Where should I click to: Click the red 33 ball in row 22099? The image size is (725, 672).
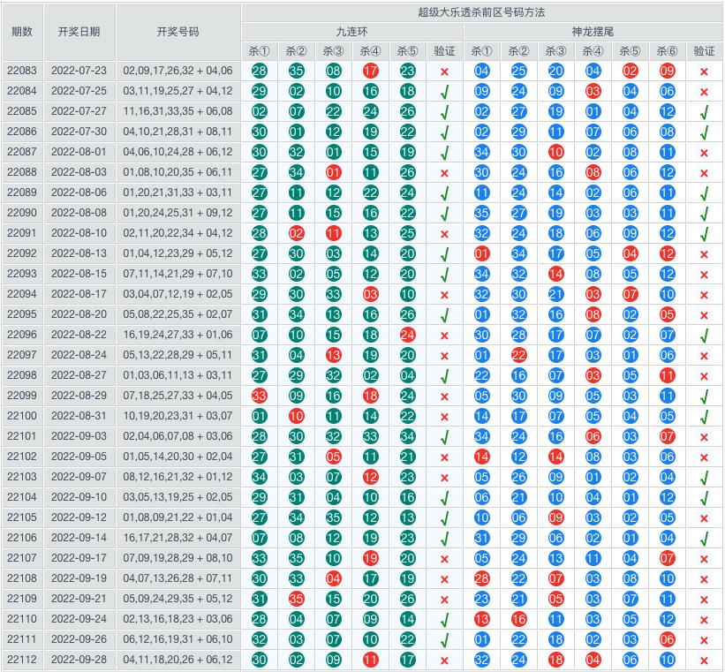[x=260, y=396]
